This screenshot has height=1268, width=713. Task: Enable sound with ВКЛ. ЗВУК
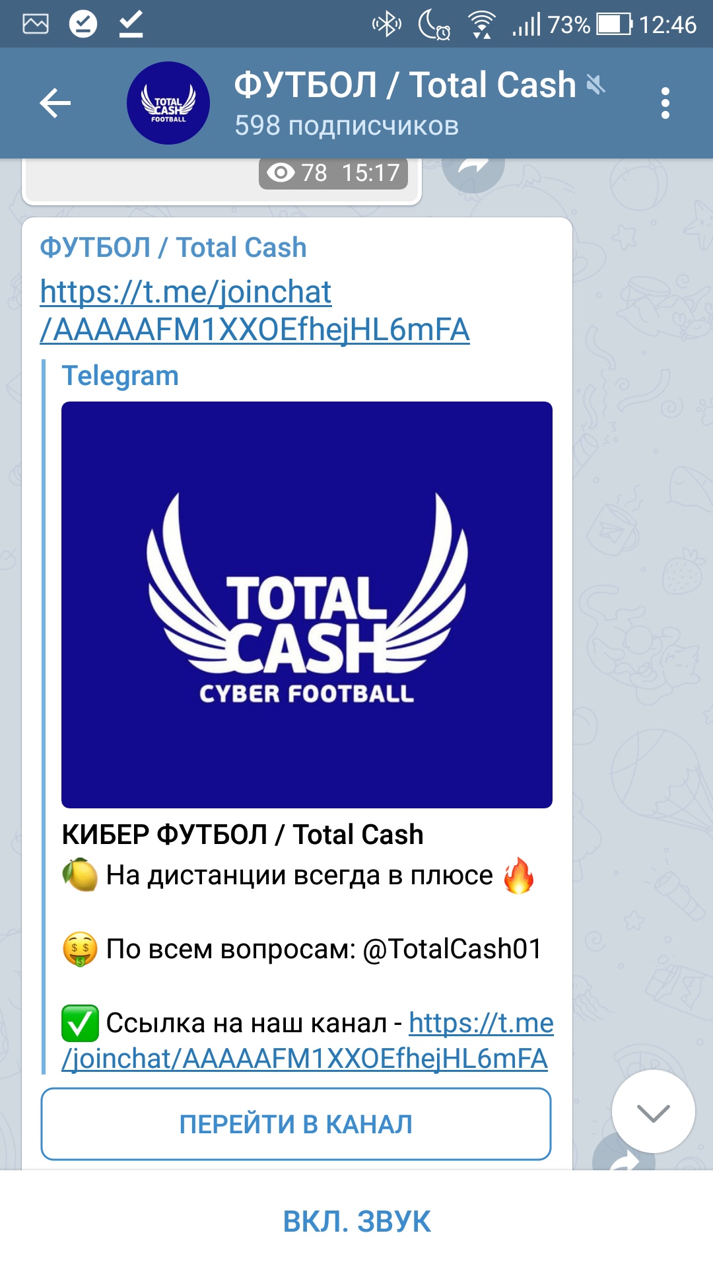356,1221
